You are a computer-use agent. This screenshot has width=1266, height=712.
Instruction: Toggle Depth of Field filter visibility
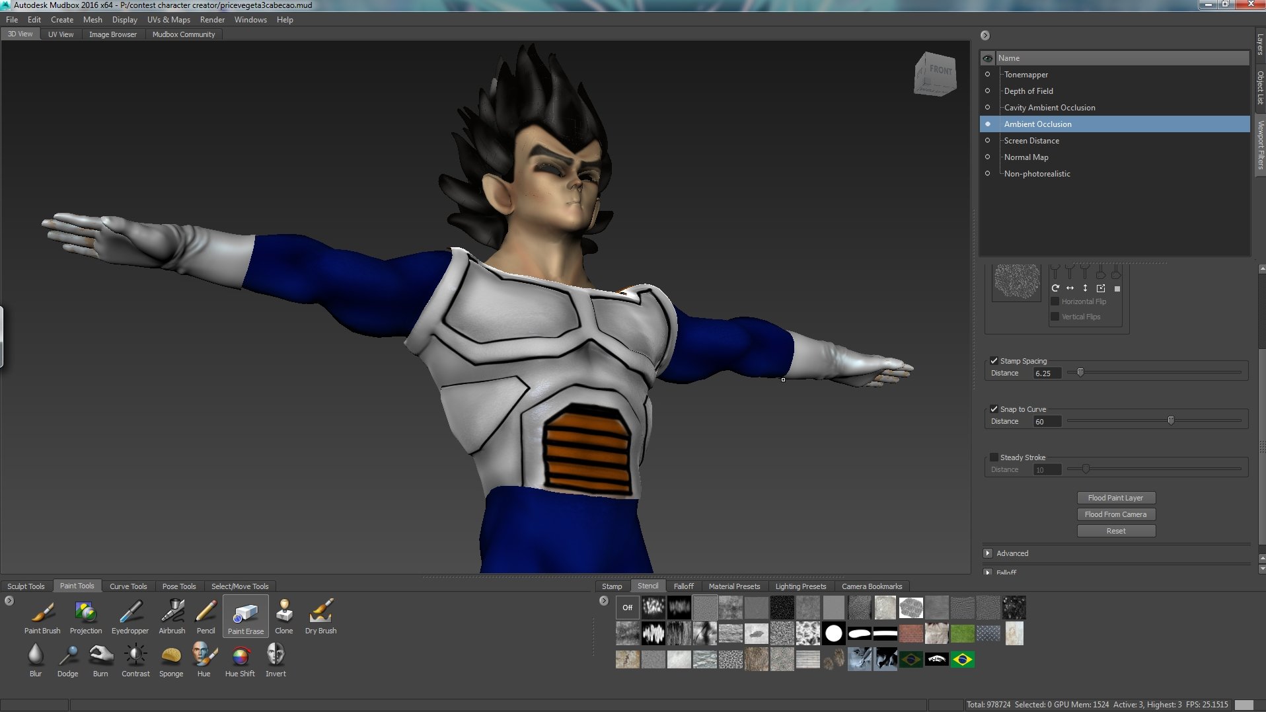988,91
